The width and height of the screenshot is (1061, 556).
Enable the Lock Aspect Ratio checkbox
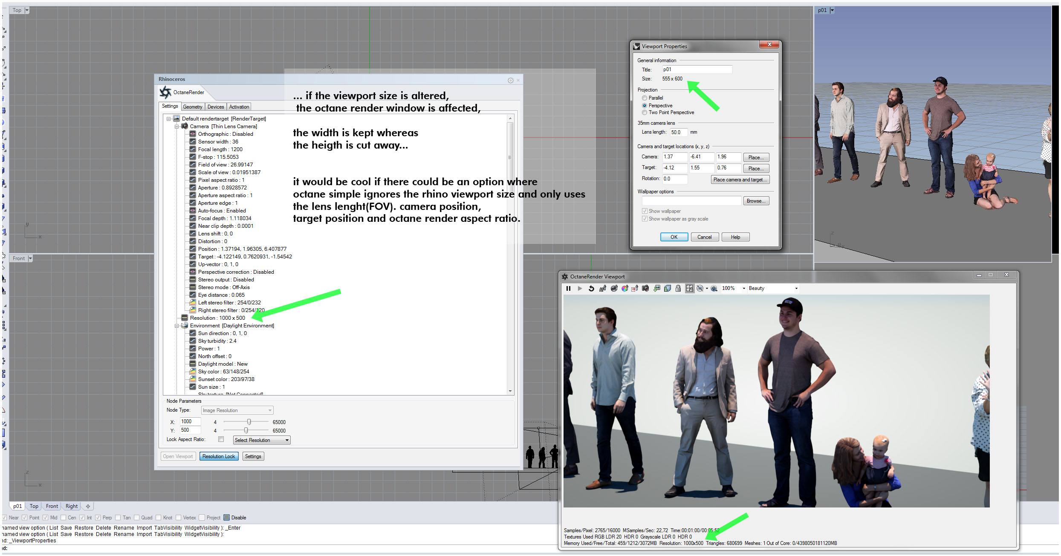coord(221,439)
